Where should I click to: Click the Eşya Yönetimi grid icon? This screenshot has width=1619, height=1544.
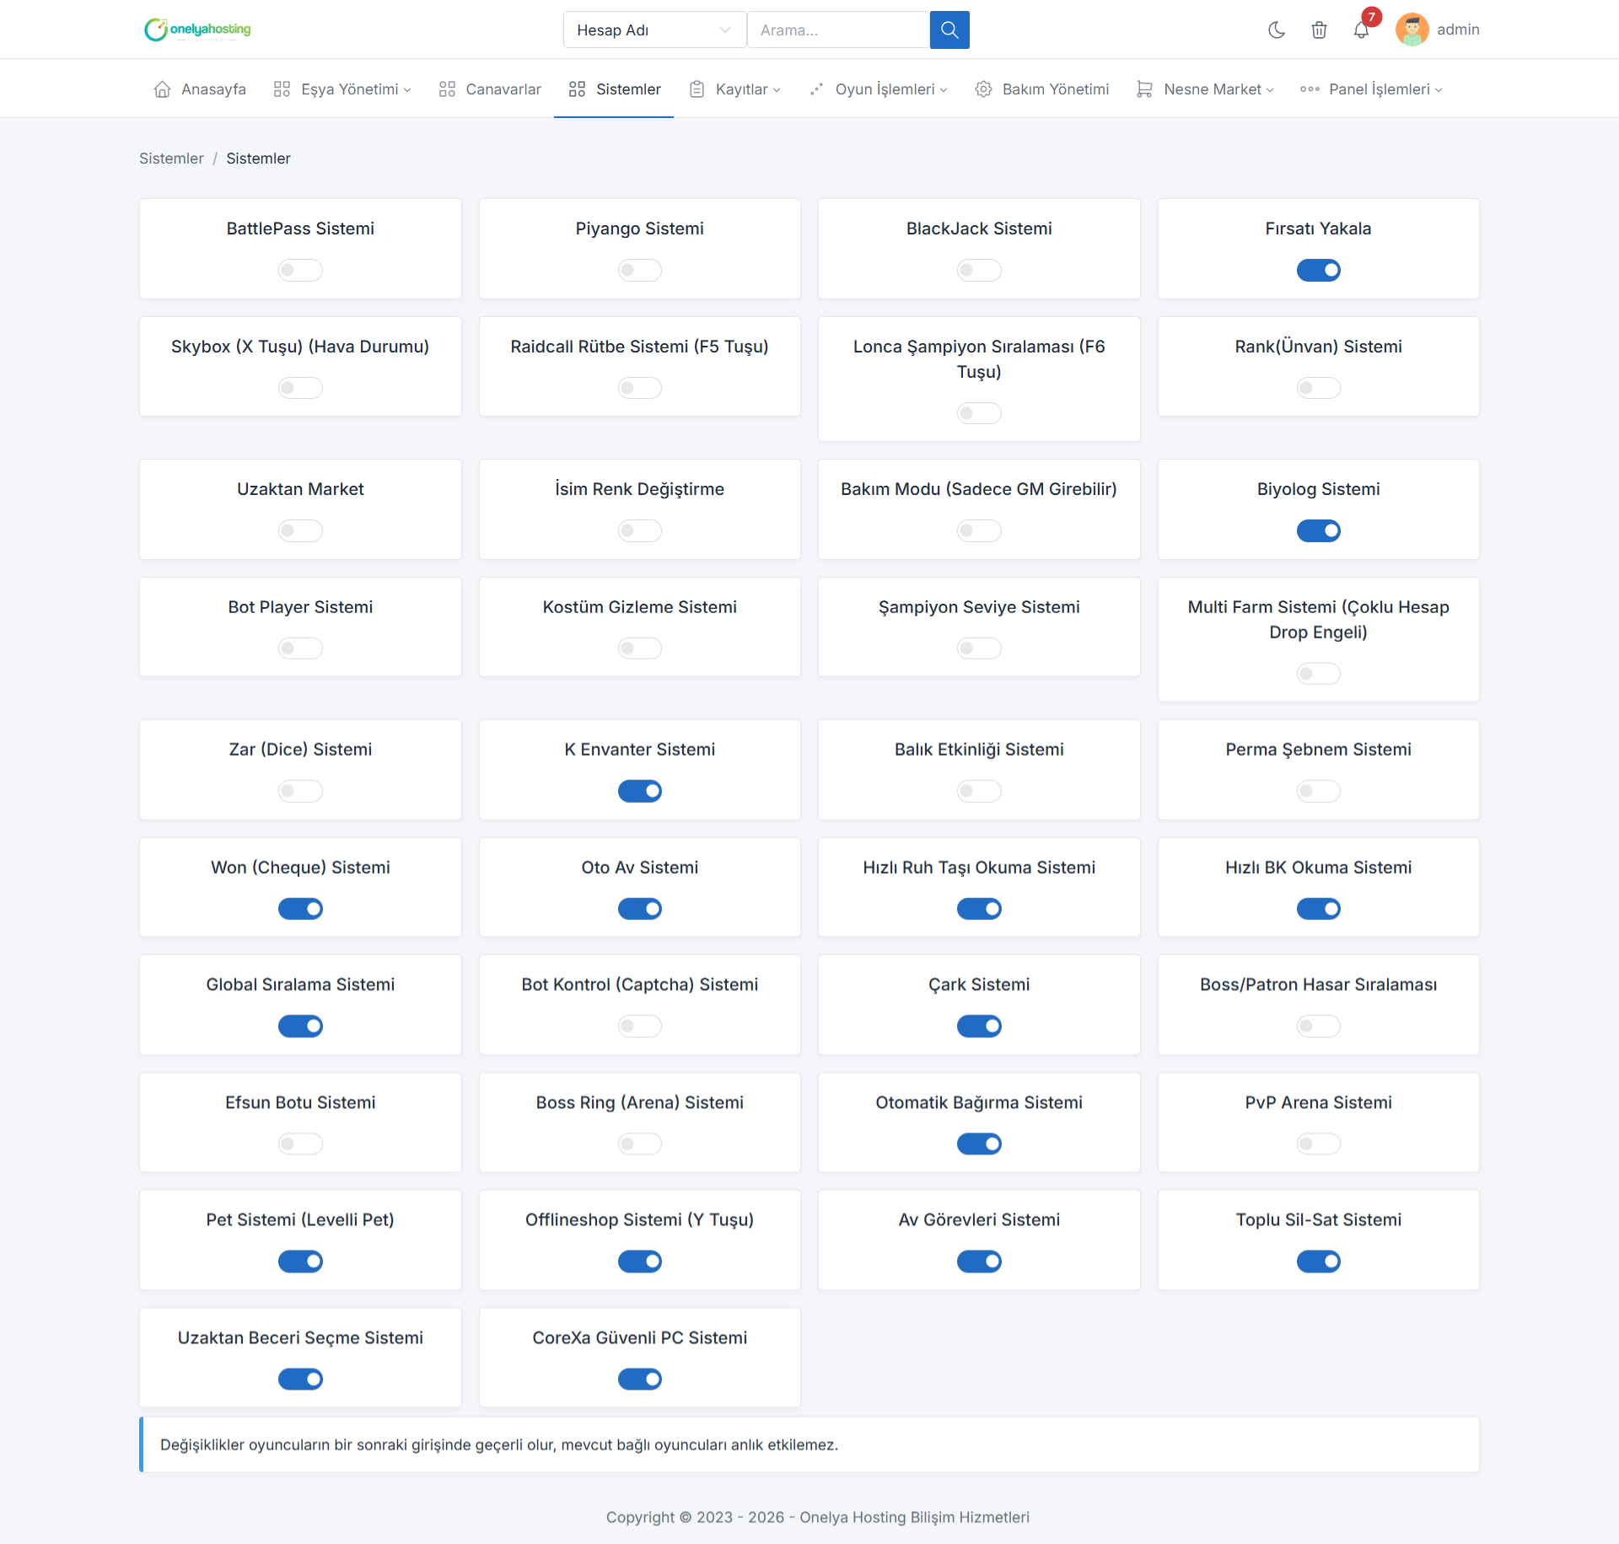pyautogui.click(x=282, y=89)
